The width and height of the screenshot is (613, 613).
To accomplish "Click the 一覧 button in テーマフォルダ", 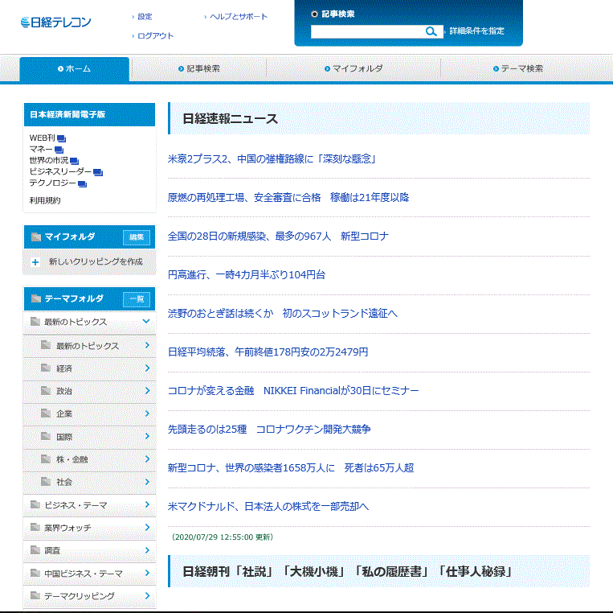I will pyautogui.click(x=137, y=299).
